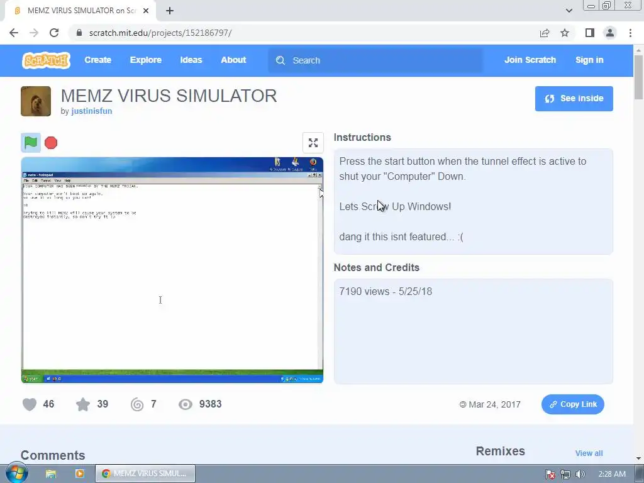Stop the project with the red stop sign
Image resolution: width=644 pixels, height=483 pixels.
pos(51,143)
